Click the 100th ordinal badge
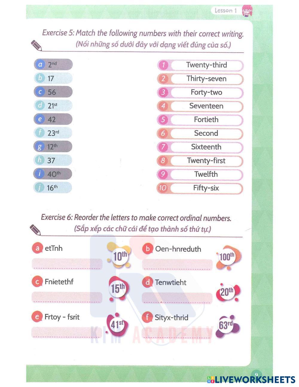This screenshot has height=387, width=299. (227, 257)
